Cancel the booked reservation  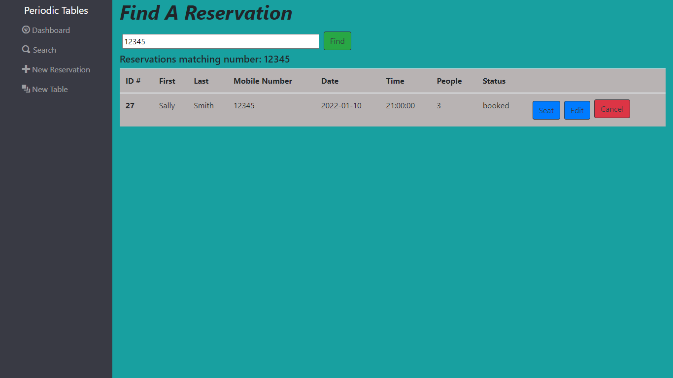click(x=612, y=109)
